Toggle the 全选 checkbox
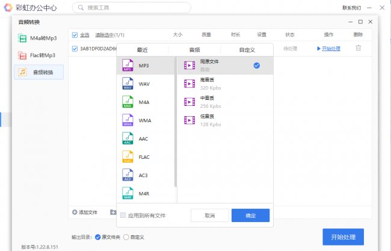 (x=75, y=35)
